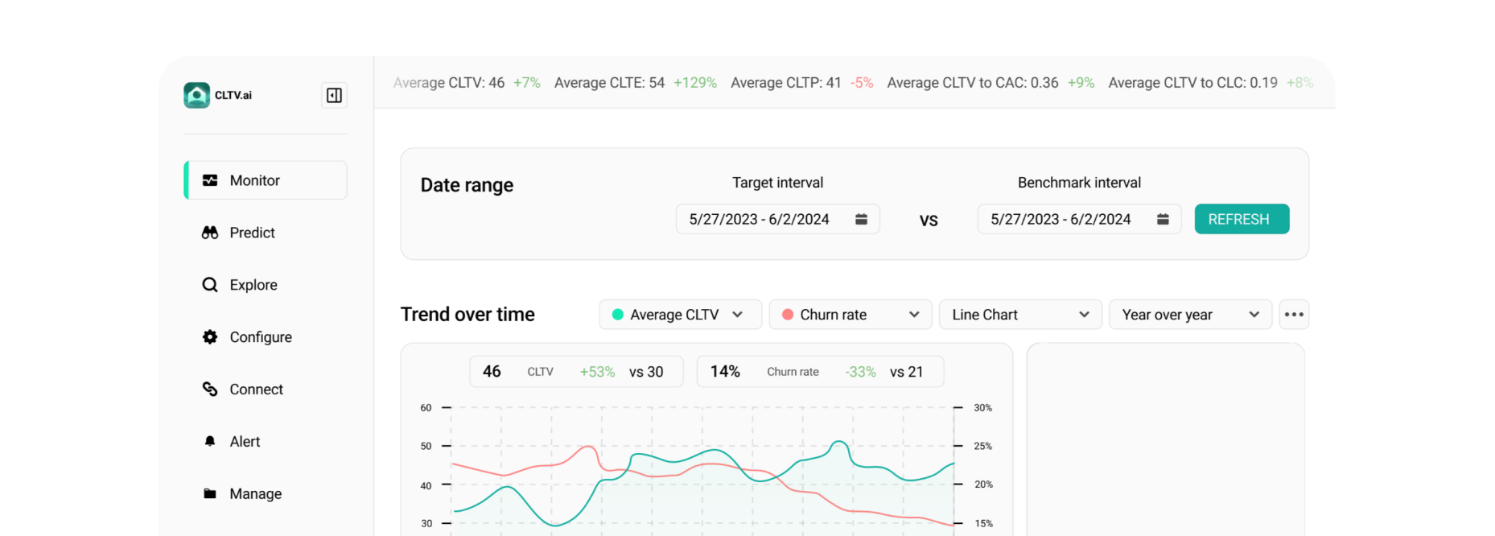Open the Benchmark interval calendar picker
The width and height of the screenshot is (1495, 536).
coord(1163,219)
